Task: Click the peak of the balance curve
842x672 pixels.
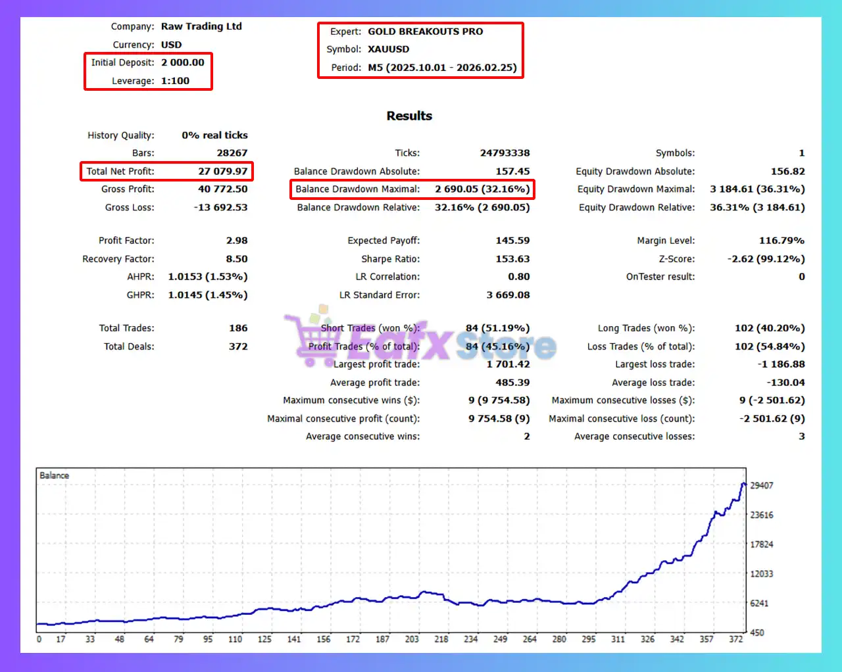Action: tap(743, 484)
